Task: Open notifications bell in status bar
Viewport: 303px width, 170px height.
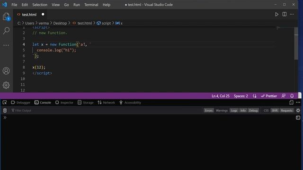Action: (x=292, y=96)
